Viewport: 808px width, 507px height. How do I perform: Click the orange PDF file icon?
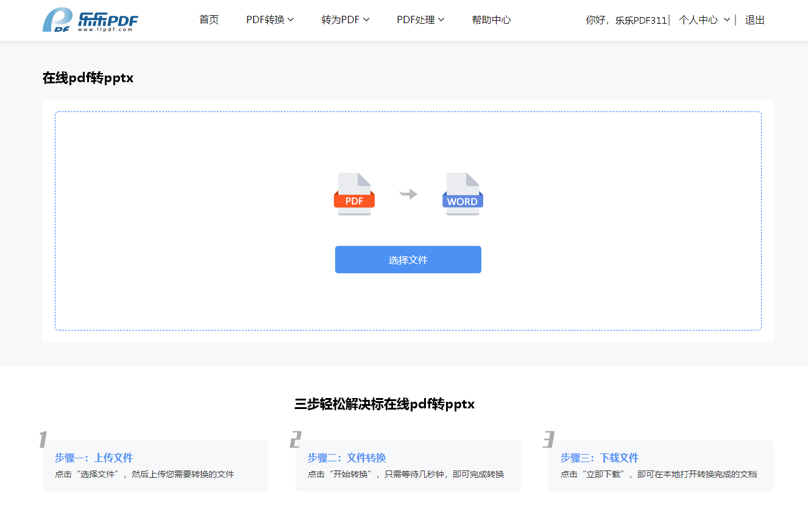coord(354,194)
